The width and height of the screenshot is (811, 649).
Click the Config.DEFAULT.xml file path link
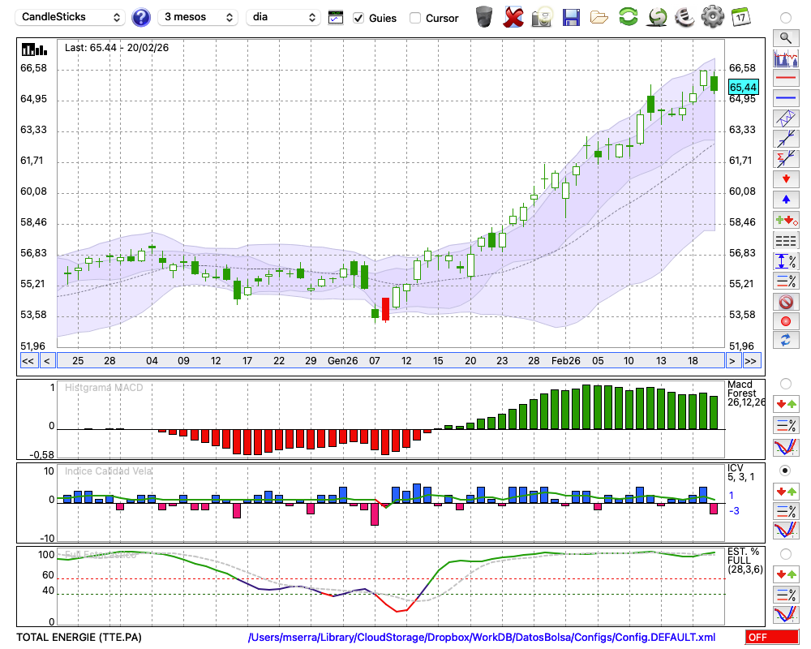click(x=482, y=637)
